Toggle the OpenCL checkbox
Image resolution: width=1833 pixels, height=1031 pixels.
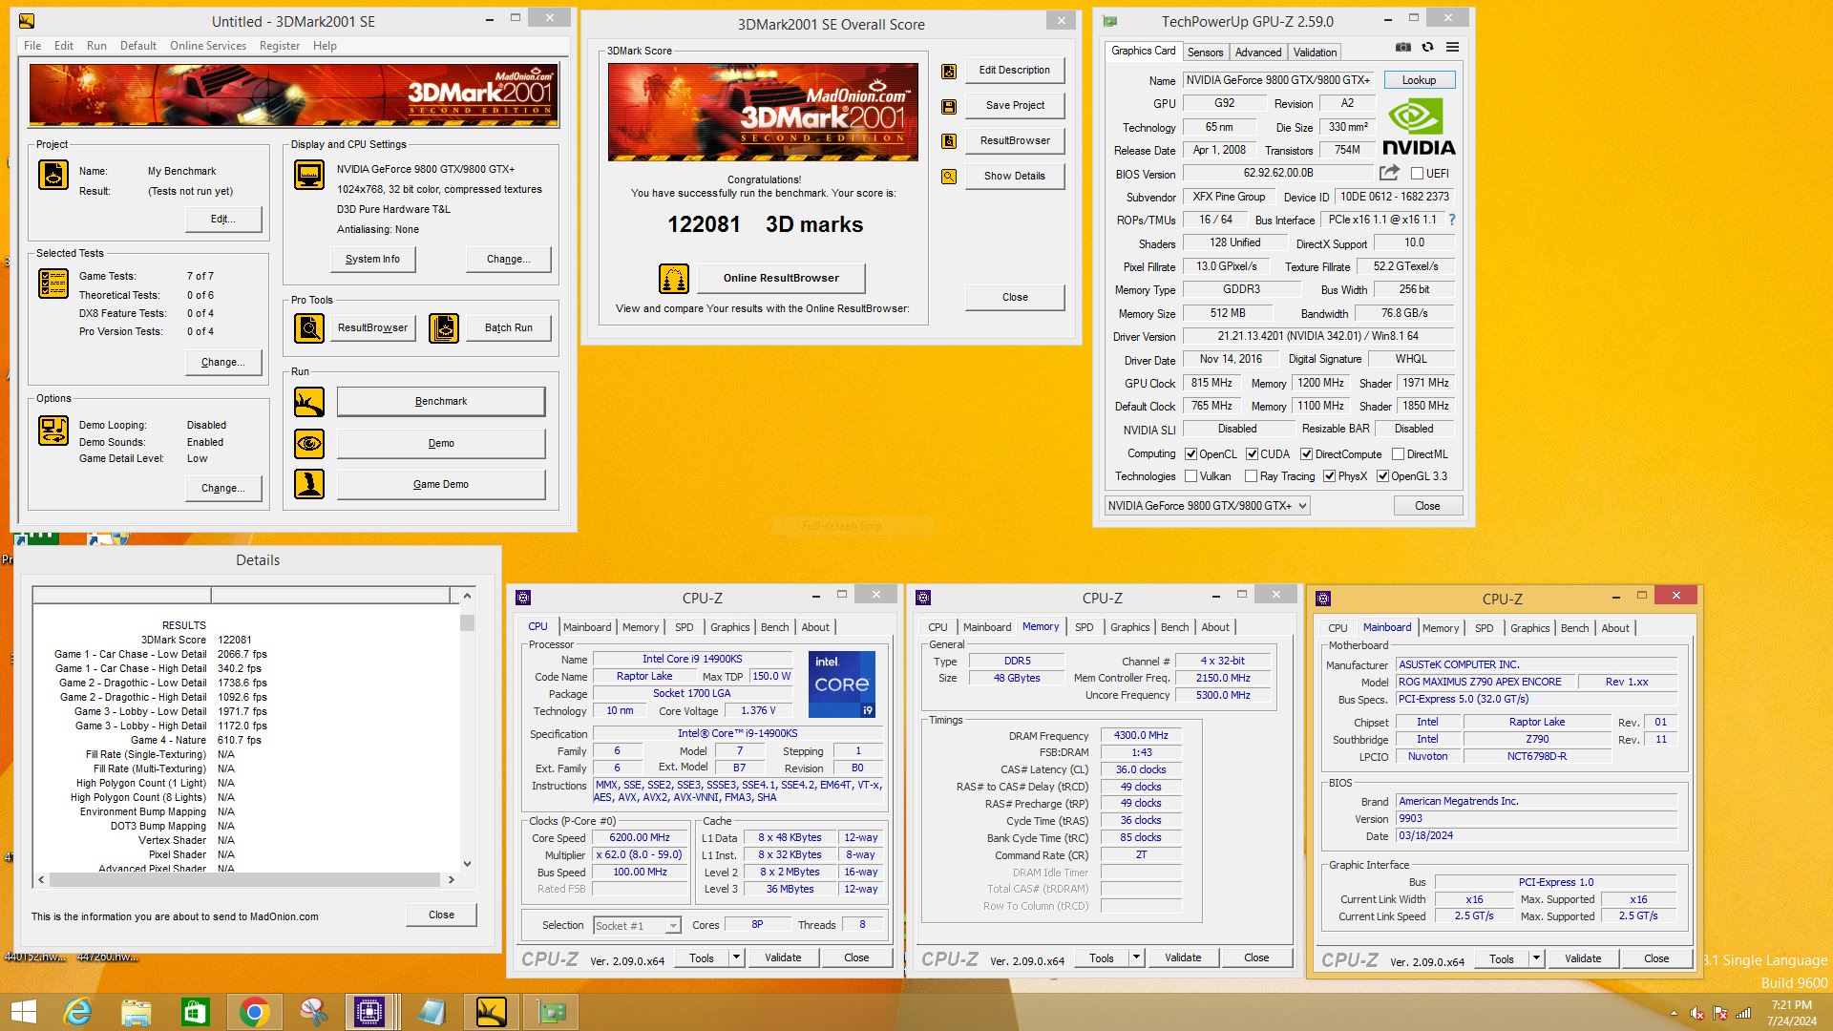1190,454
